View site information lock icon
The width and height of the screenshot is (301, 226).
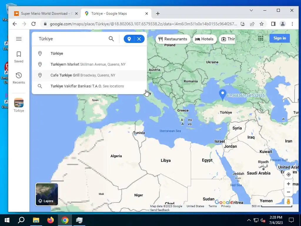tap(45, 24)
